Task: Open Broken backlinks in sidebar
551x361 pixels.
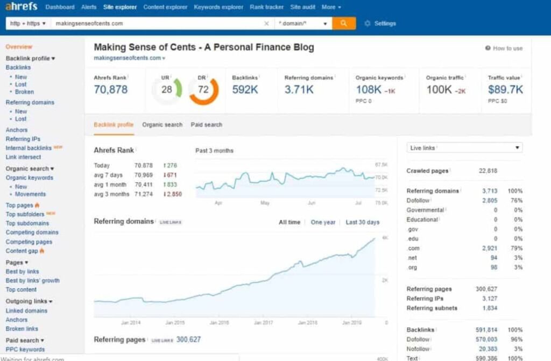Action: (24, 92)
